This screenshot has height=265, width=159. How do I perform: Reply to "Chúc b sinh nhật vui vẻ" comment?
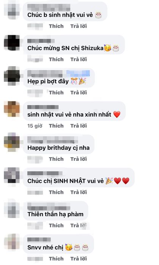pyautogui.click(x=79, y=26)
